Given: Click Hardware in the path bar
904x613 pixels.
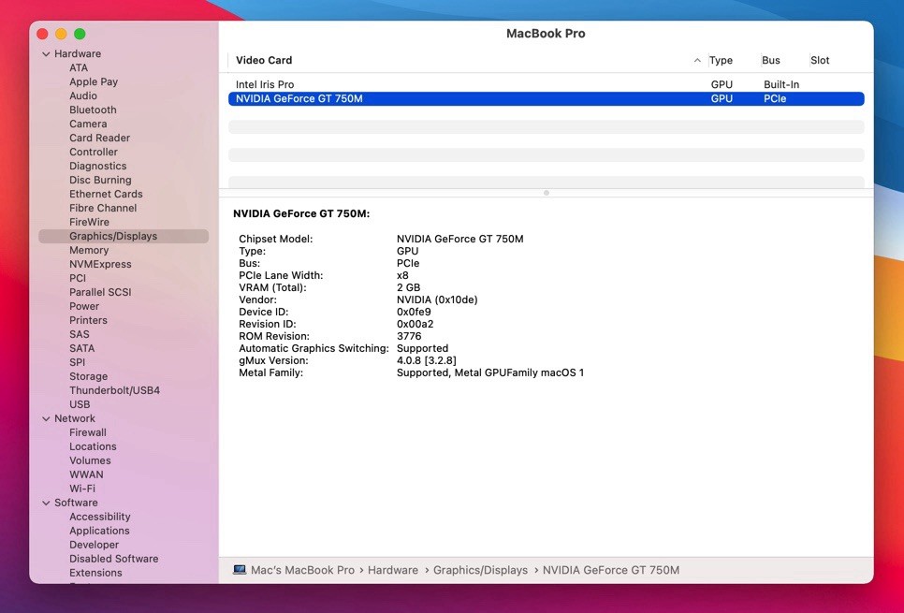Looking at the screenshot, I should [393, 570].
